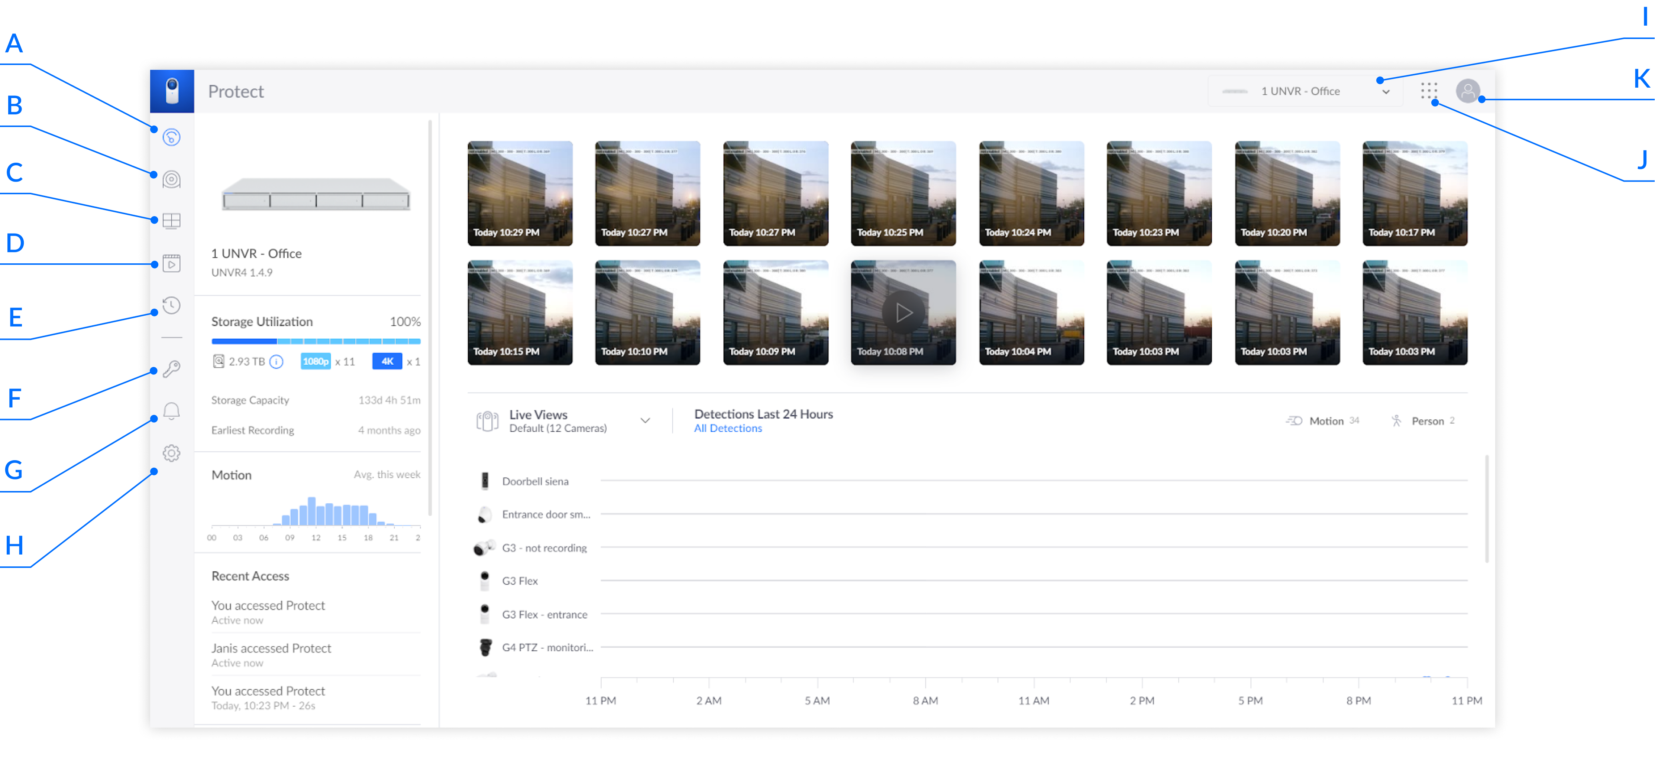
Task: Click the storage disk icon beside 2.93 TB
Action: (219, 361)
